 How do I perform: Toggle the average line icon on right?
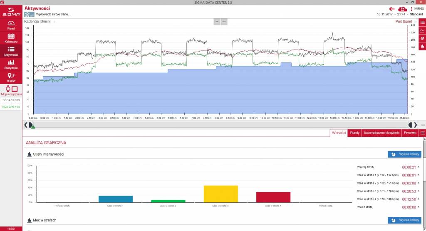click(x=422, y=38)
